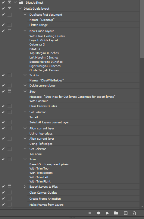Click the trash delete icon
Image resolution: width=144 pixels, height=219 pixels.
tap(134, 213)
